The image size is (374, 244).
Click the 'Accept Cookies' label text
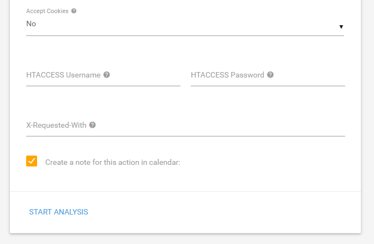[47, 11]
